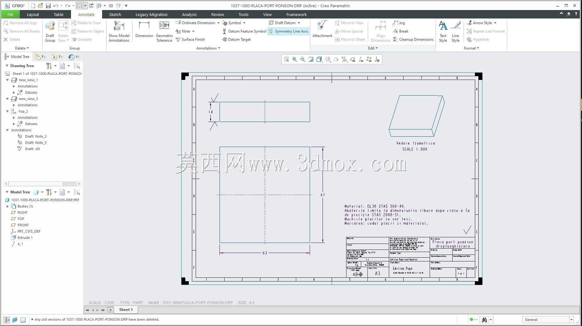Click the Surface Finish tool
Screen dimensions: 582x326
190,39
